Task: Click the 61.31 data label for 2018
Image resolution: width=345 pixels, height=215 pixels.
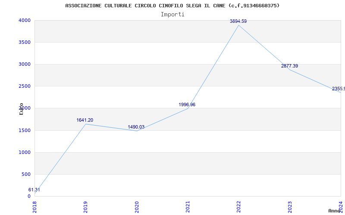Action: click(34, 190)
